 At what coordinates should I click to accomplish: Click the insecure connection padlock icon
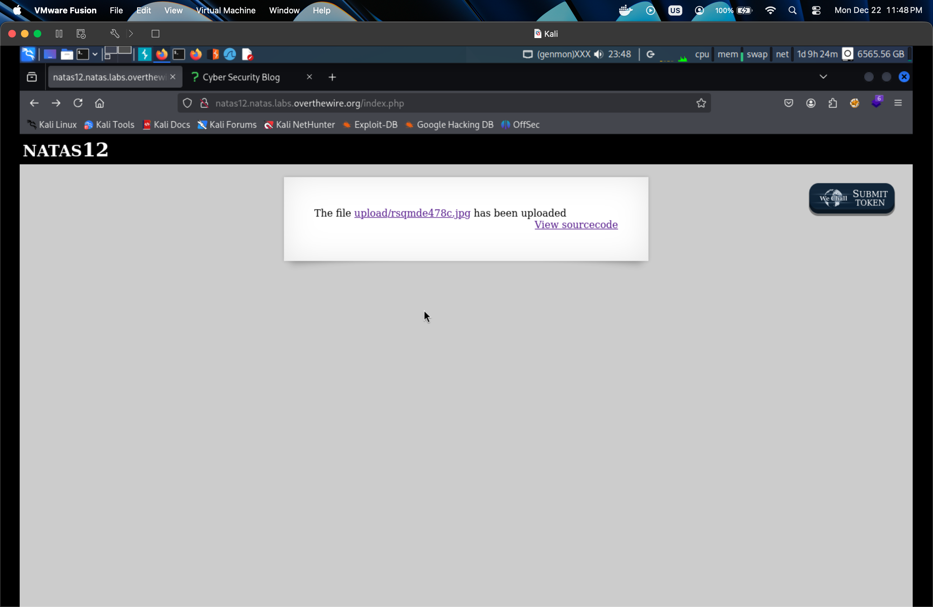point(204,103)
